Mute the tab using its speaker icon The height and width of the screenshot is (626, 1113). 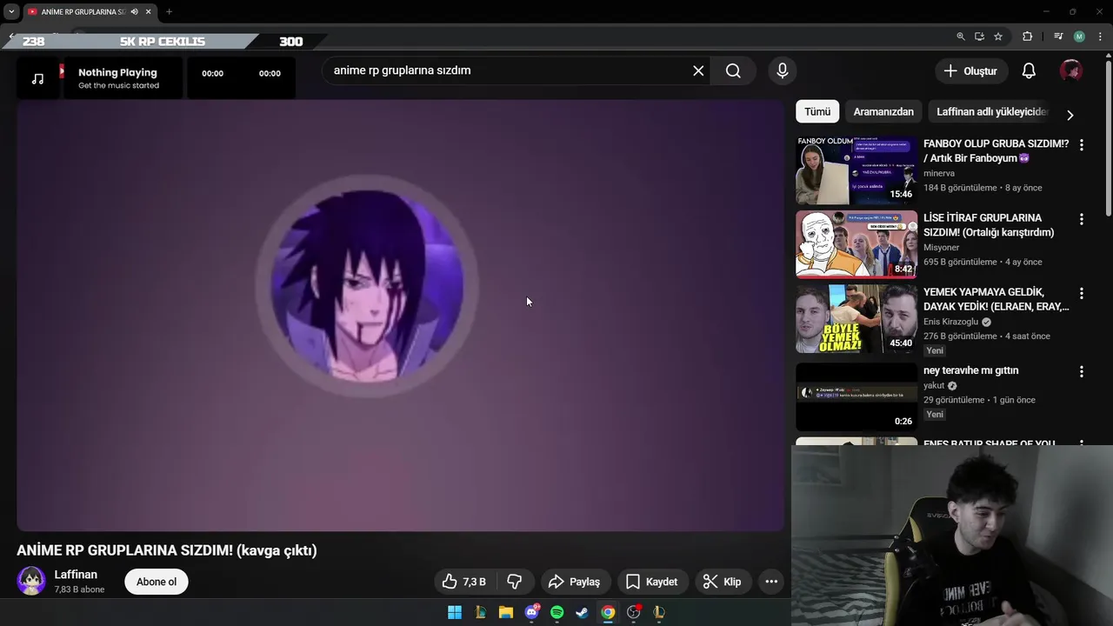(x=134, y=11)
